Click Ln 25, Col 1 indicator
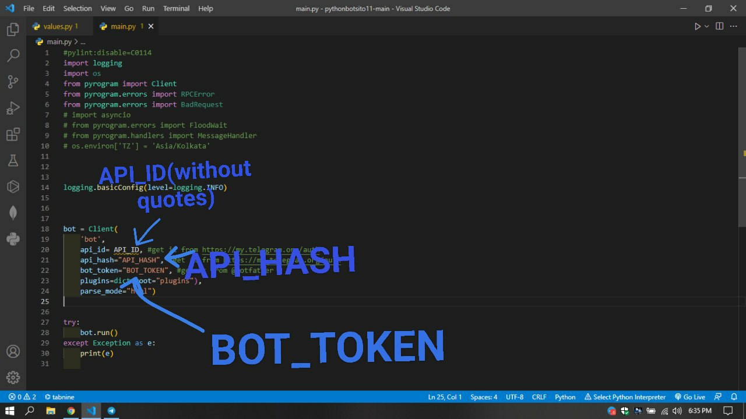Viewport: 746px width, 419px height. [x=445, y=397]
